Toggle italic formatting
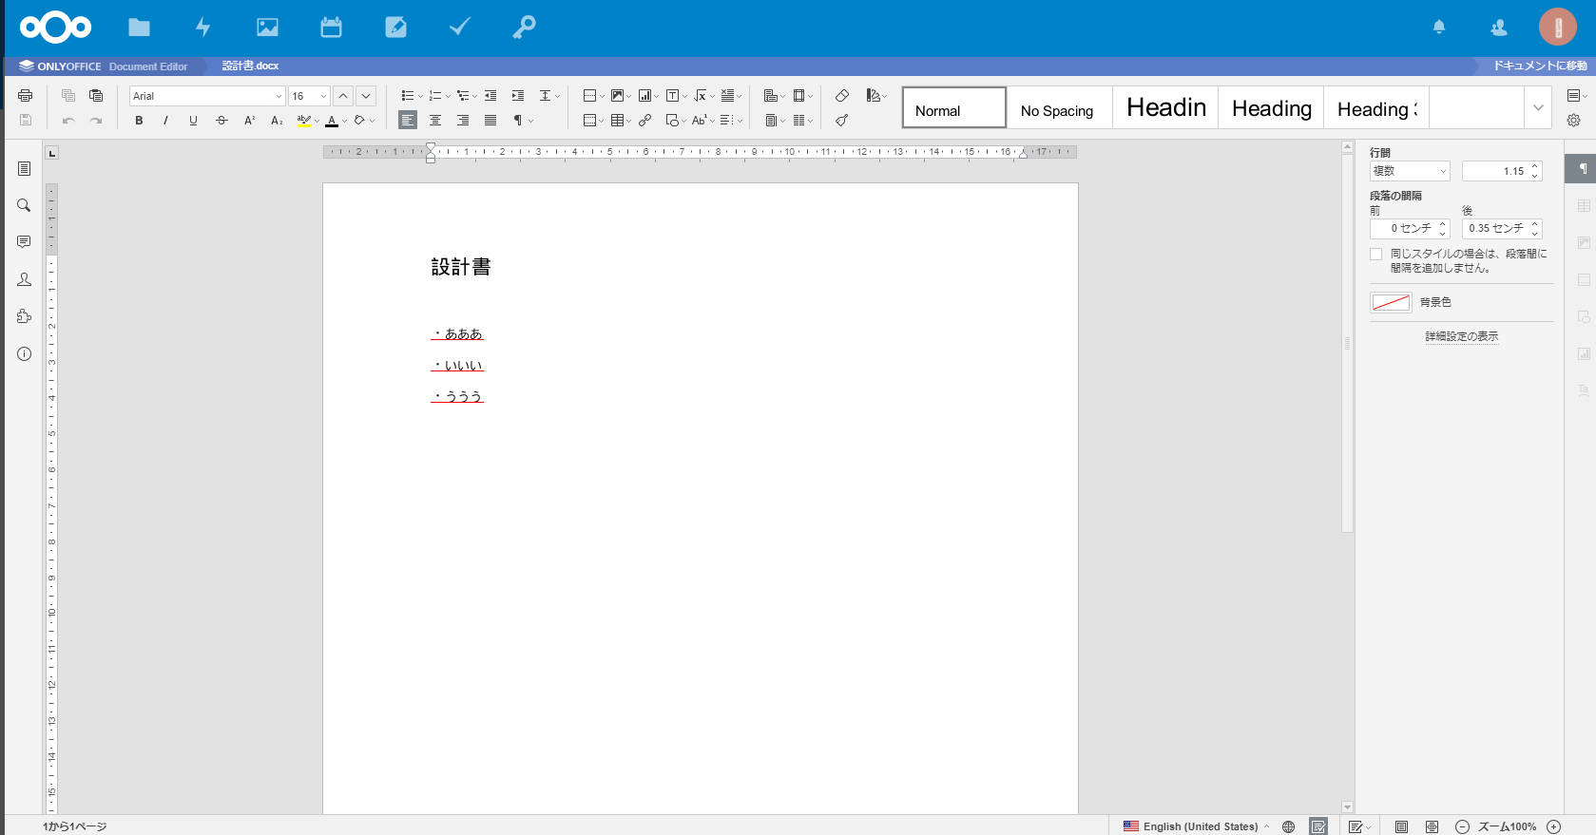The image size is (1596, 835). pyautogui.click(x=165, y=121)
